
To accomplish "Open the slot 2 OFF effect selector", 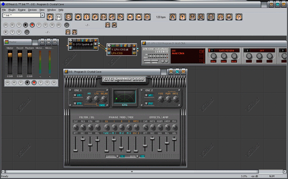I will tap(262, 50).
